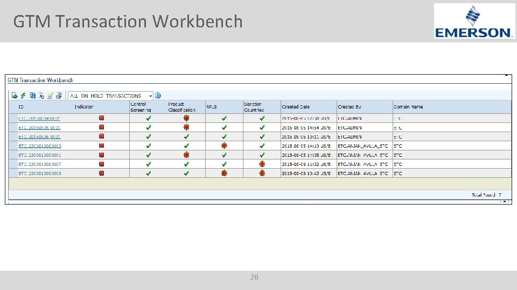The height and width of the screenshot is (290, 517).
Task: Click the document-with-arrow toolbar icon
Action: tap(41, 96)
